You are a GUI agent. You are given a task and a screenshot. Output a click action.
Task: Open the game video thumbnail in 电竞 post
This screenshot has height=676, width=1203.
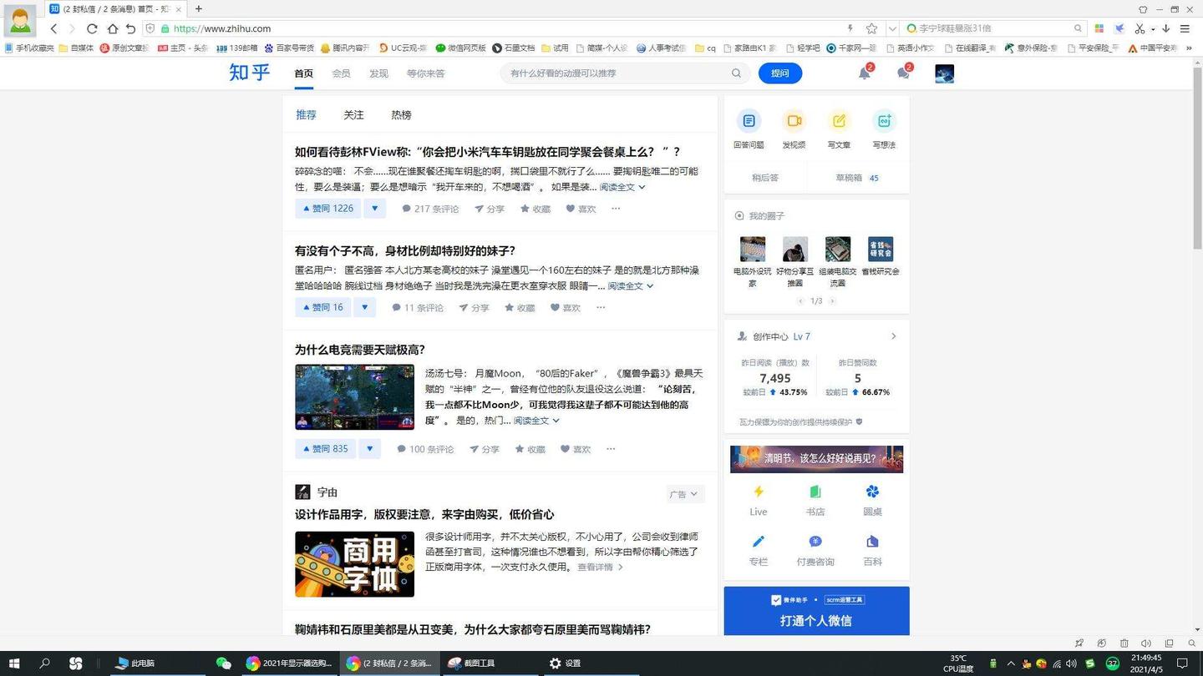(x=354, y=397)
